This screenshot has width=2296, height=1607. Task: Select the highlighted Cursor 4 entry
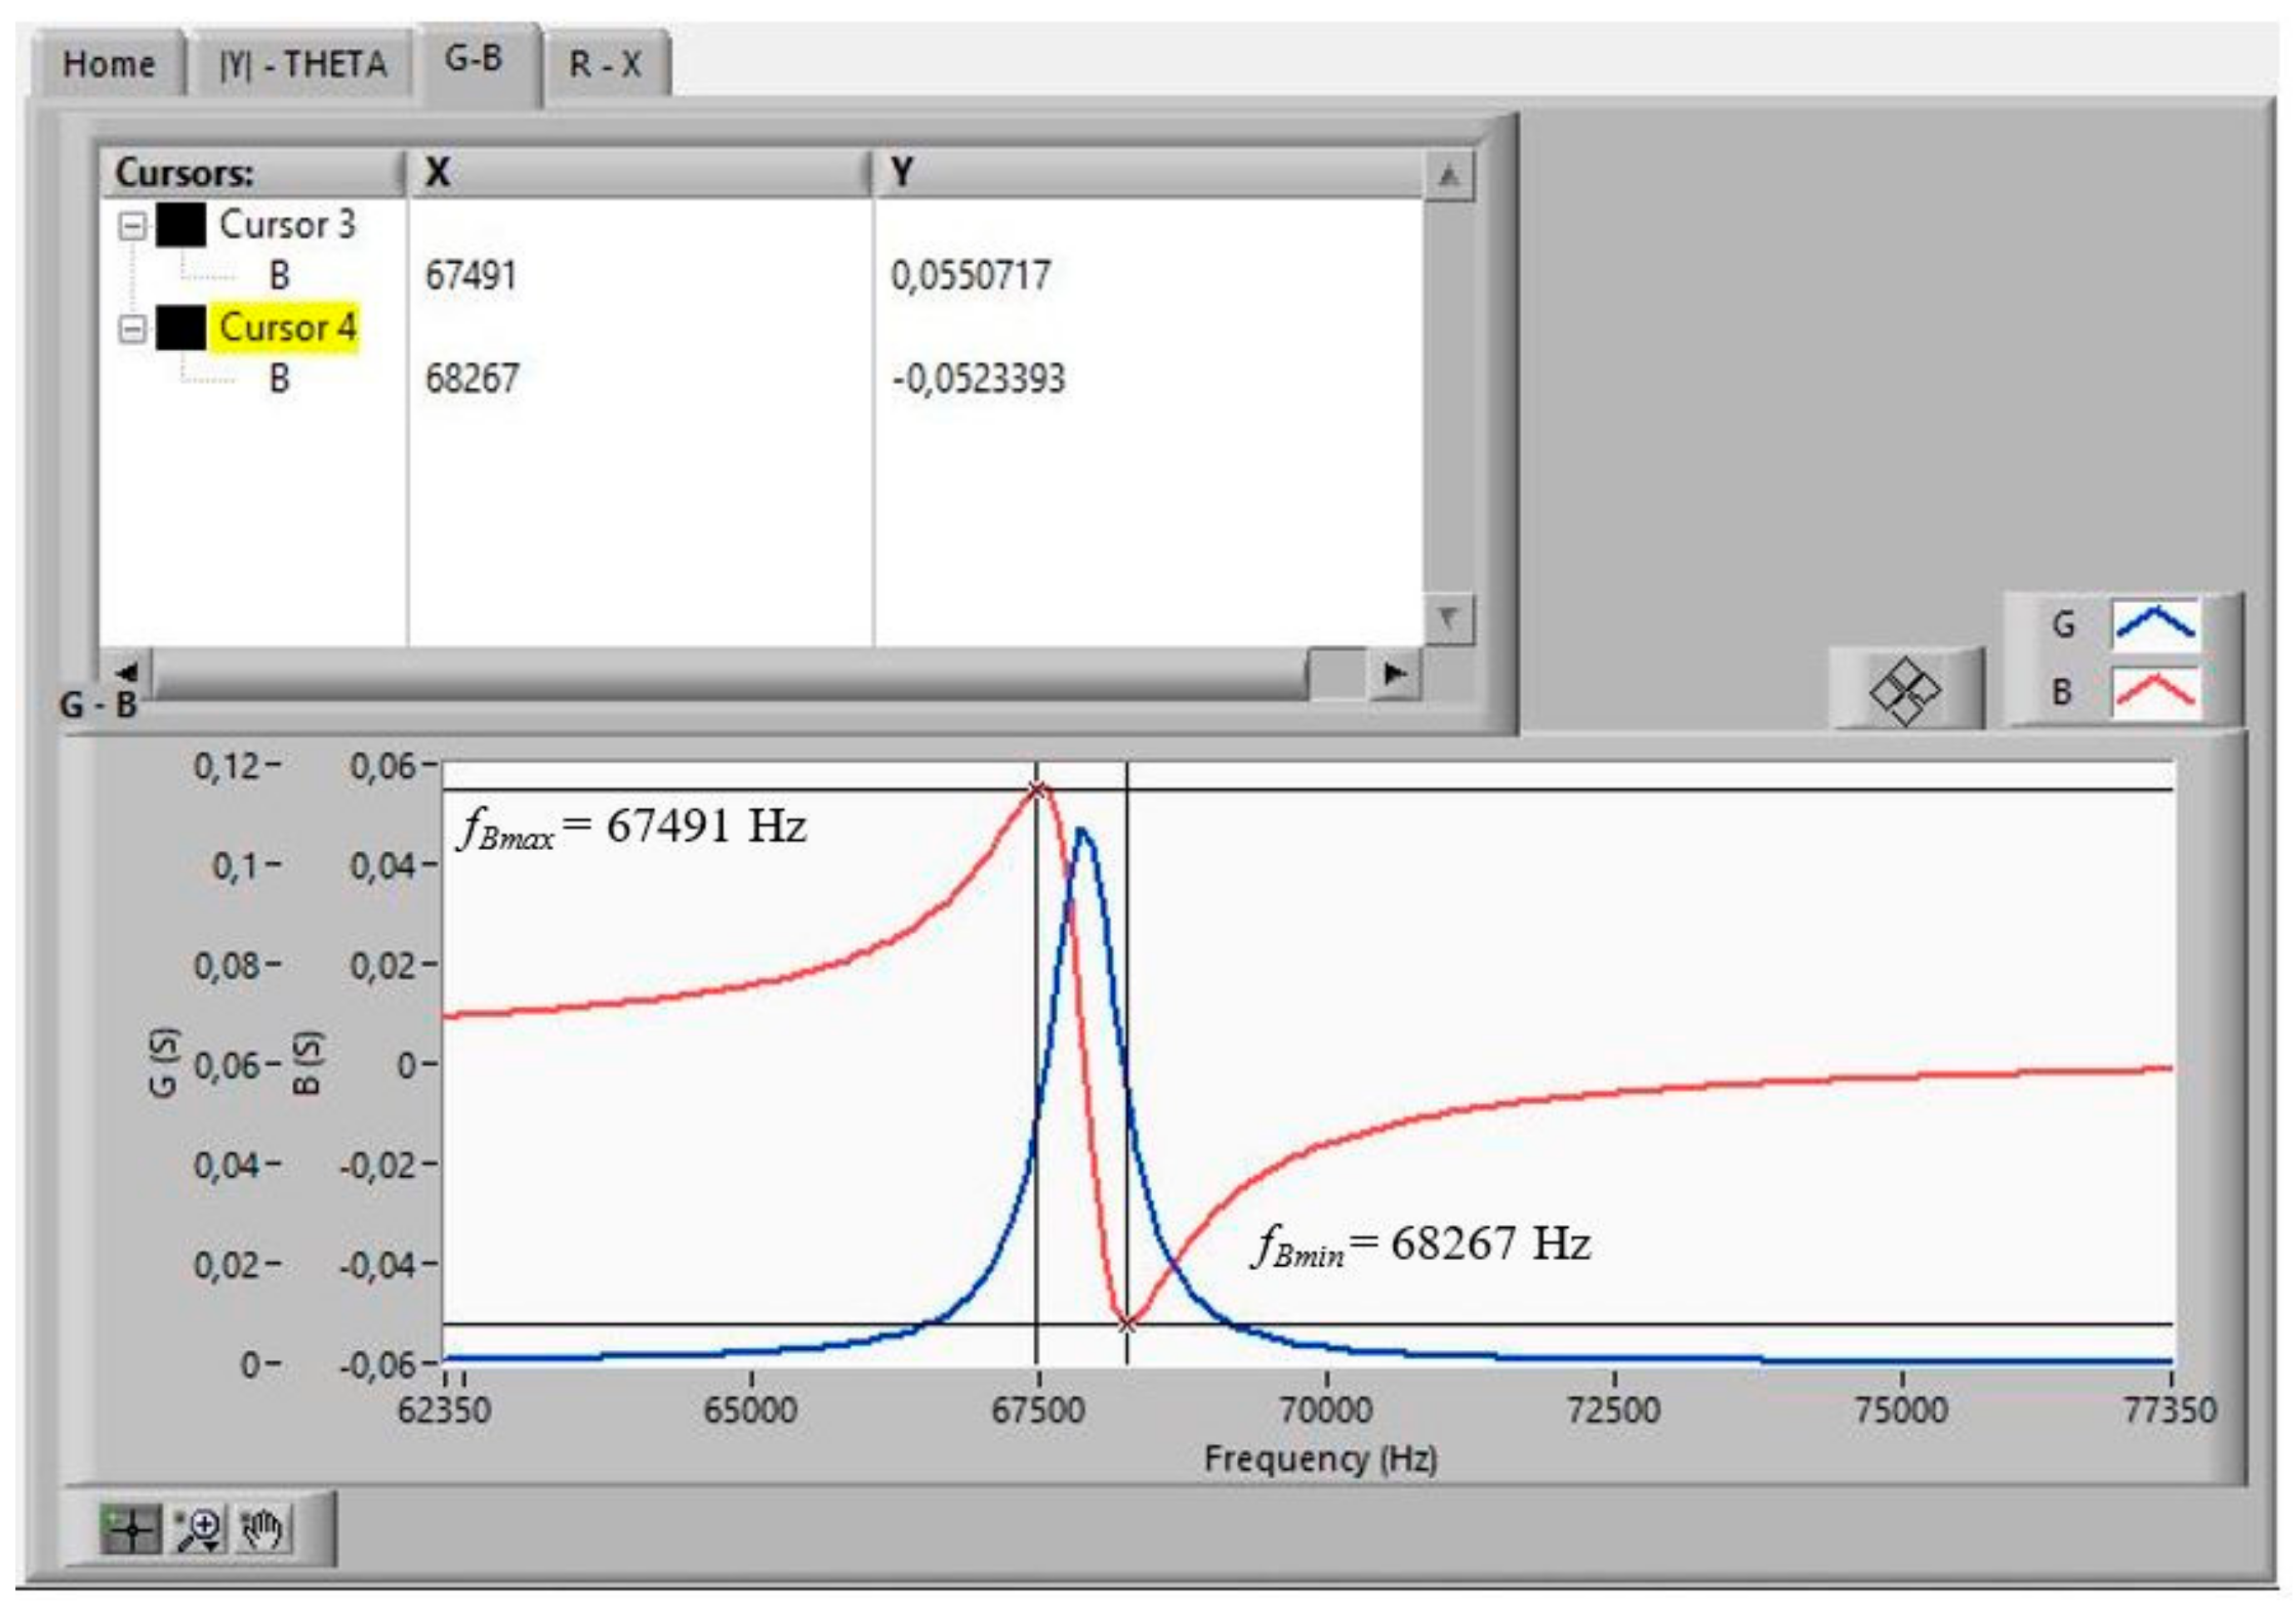click(x=287, y=328)
